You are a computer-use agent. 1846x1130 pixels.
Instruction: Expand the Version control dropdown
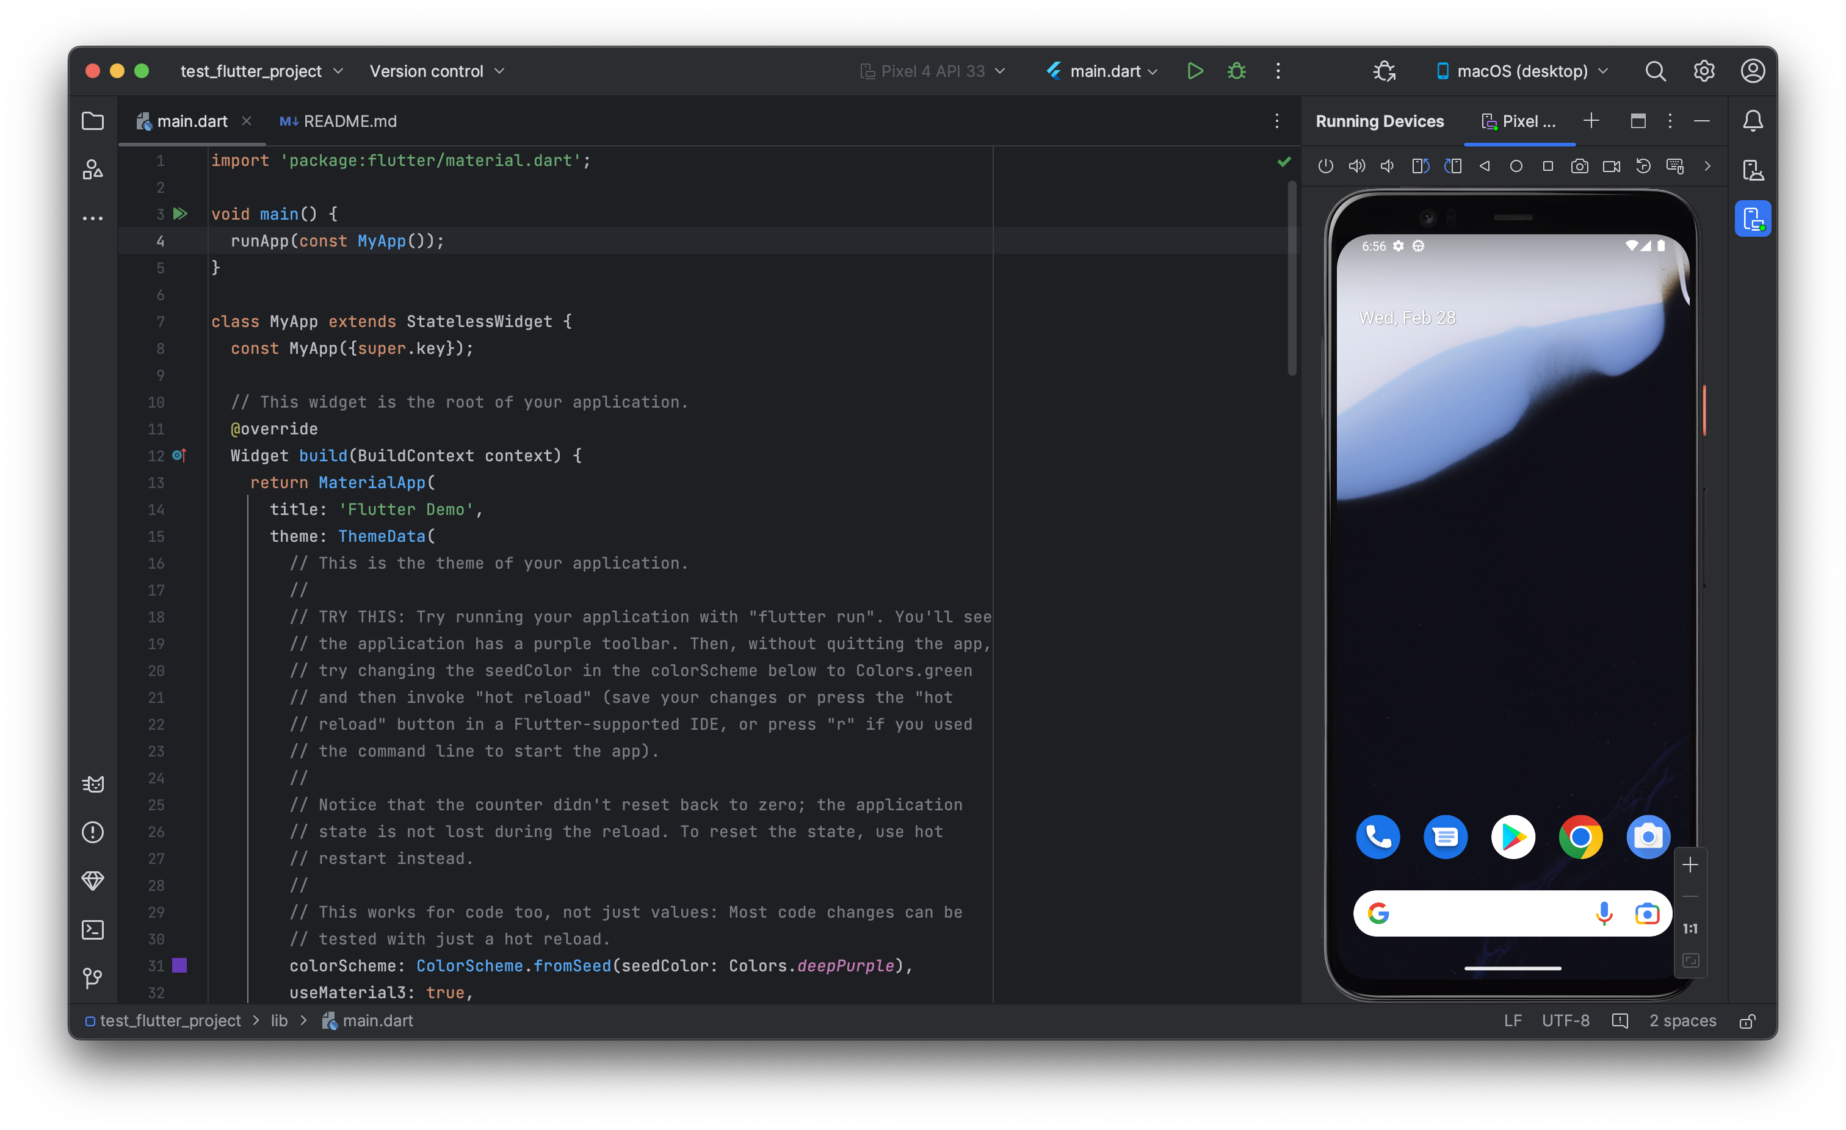coord(437,71)
